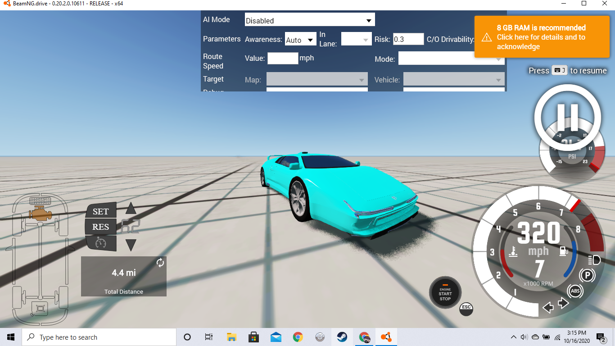This screenshot has width=615, height=346.
Task: Toggle cruise control speedometer icon
Action: pos(101,243)
